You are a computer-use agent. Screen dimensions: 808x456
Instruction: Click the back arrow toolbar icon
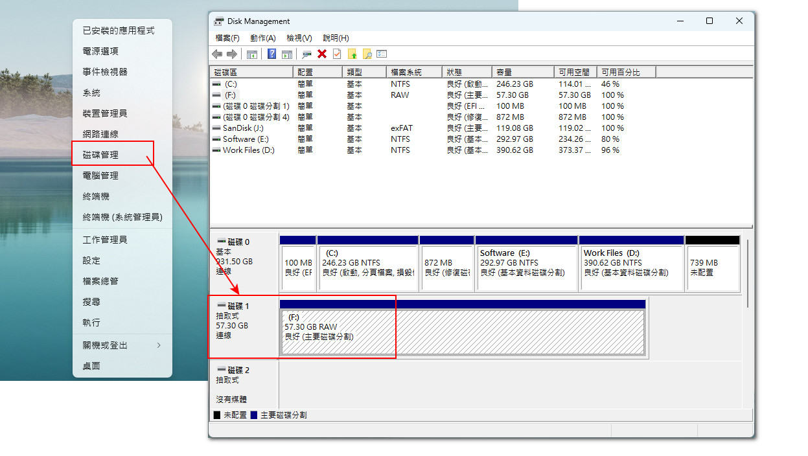pyautogui.click(x=217, y=54)
